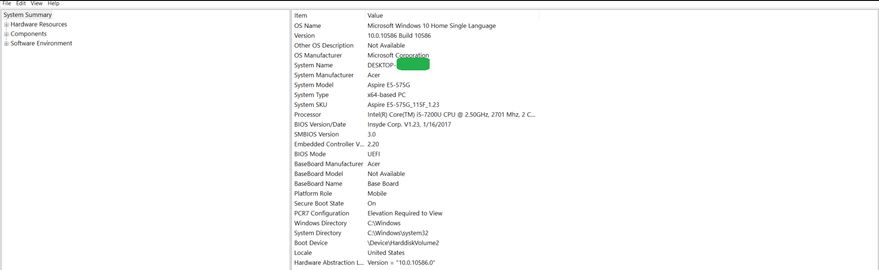The image size is (879, 270).
Task: Select the BaseBoard Name row label
Action: 318,184
